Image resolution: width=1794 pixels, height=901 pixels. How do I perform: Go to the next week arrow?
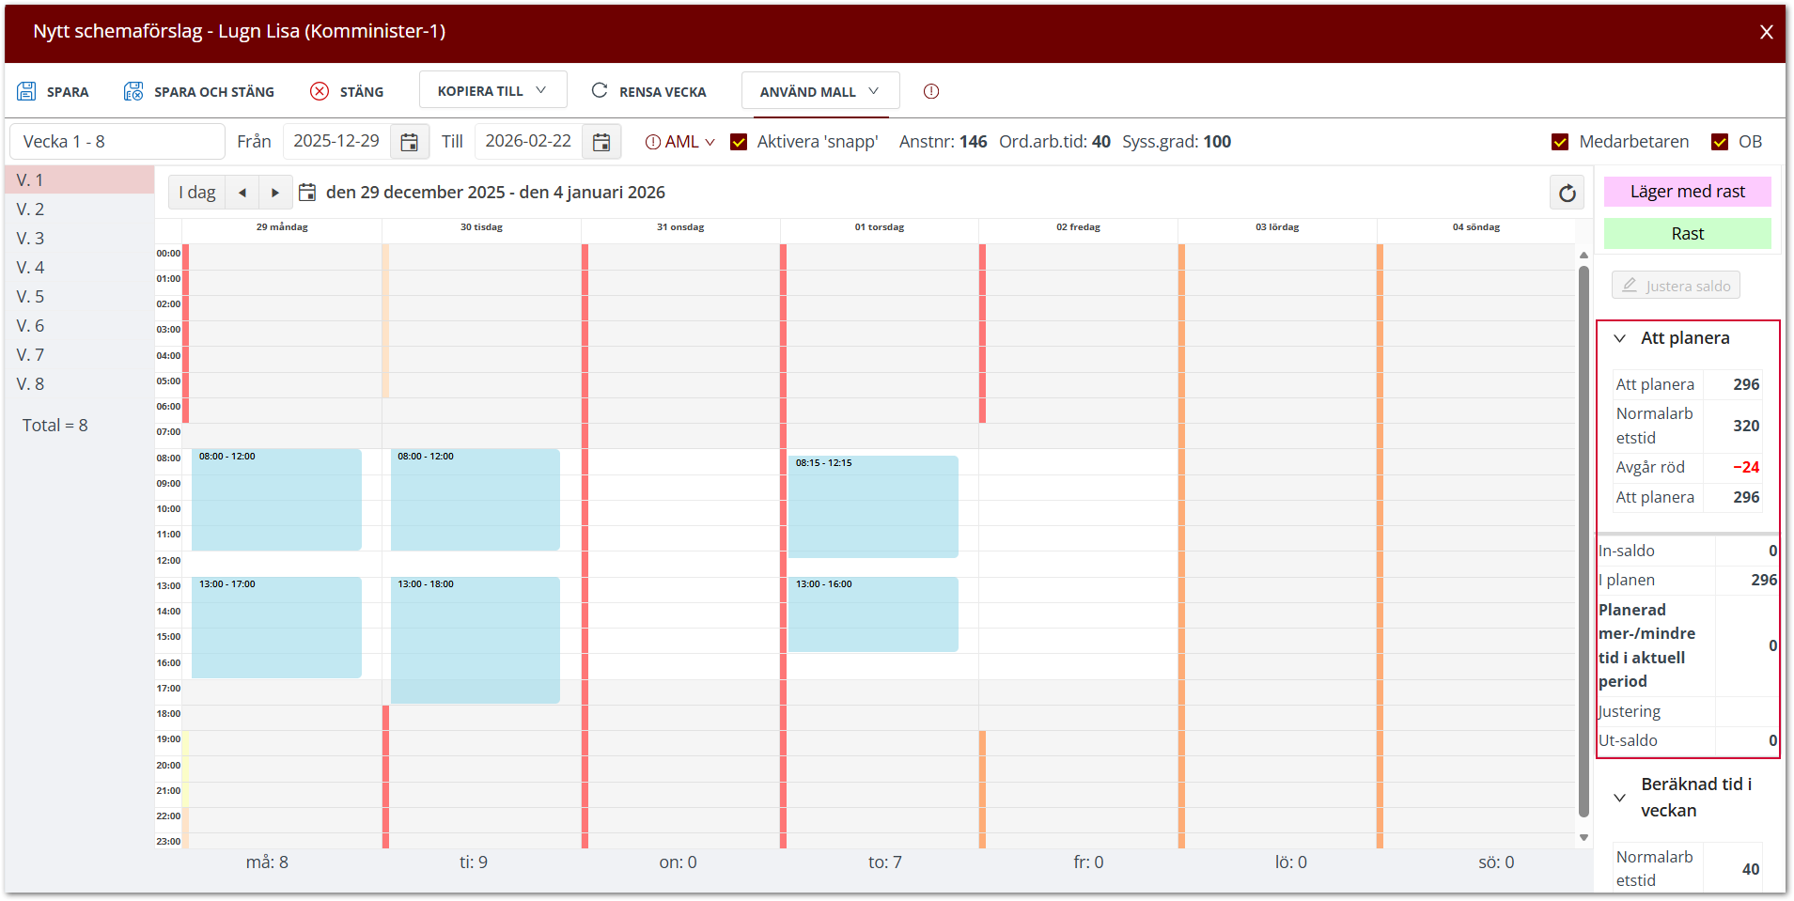[x=275, y=193]
